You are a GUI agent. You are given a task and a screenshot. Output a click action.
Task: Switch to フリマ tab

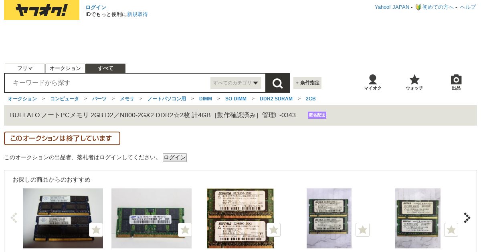[x=25, y=68]
